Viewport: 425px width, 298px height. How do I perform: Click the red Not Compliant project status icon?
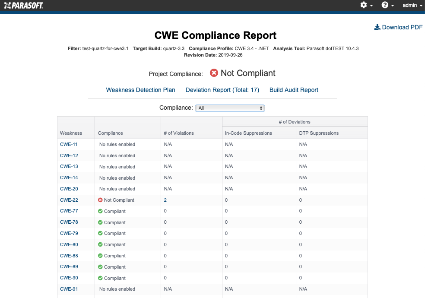[214, 73]
